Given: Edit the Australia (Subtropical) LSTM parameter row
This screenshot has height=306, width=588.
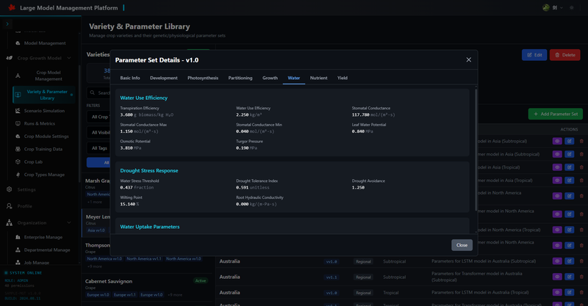Looking at the screenshot, I should click(x=569, y=261).
